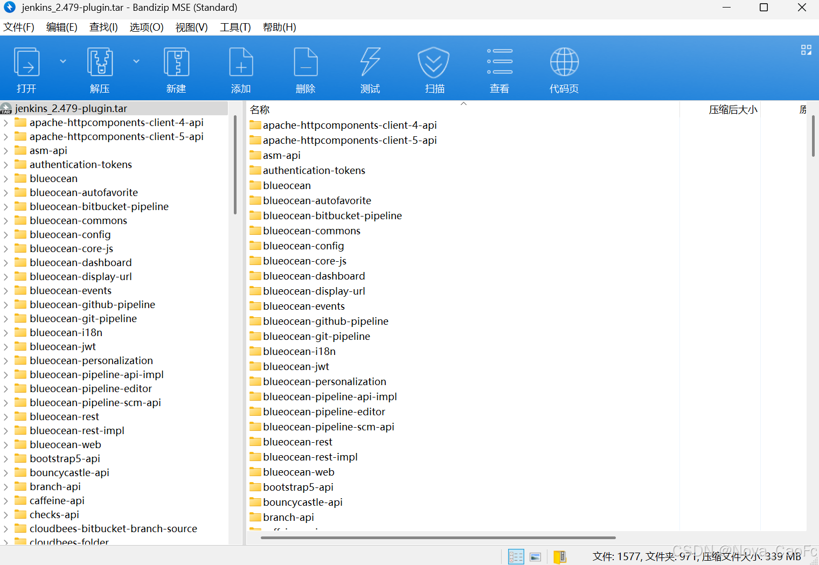This screenshot has width=819, height=565.
Task: Click the toolbar layout grid icon at top right
Action: coord(806,50)
